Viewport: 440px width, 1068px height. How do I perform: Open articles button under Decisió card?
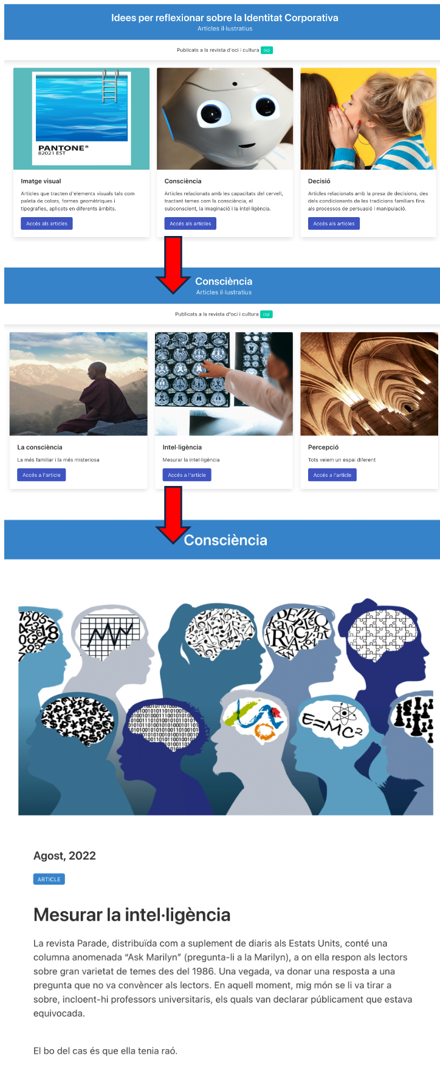click(x=334, y=224)
